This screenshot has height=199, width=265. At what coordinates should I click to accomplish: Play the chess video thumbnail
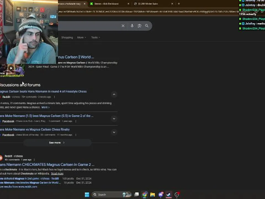[x=11, y=68]
